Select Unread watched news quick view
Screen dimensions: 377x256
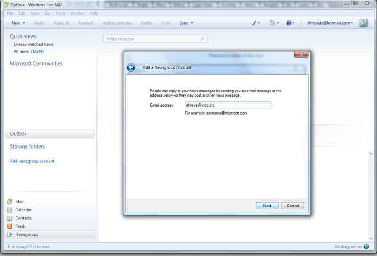pyautogui.click(x=33, y=44)
